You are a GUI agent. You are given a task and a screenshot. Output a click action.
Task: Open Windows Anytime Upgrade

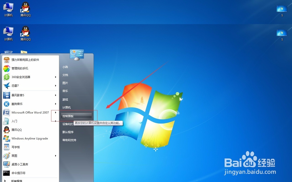tap(30, 139)
